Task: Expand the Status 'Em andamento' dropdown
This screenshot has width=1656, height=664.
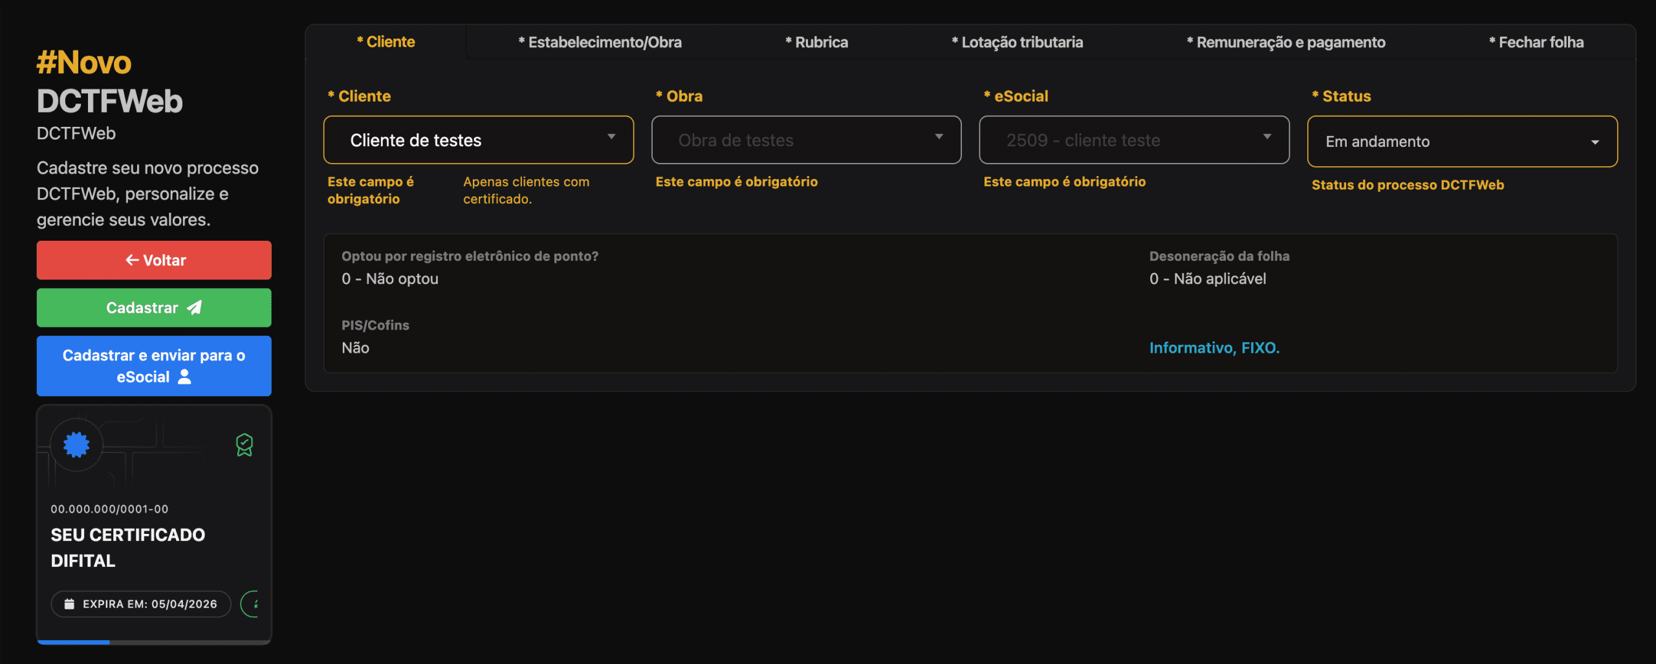Action: pyautogui.click(x=1595, y=142)
